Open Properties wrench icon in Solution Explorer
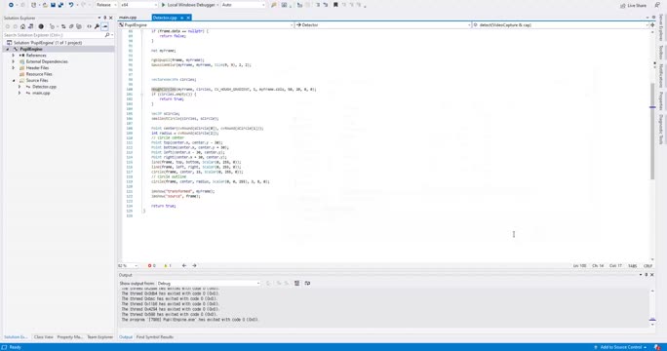 point(97,26)
